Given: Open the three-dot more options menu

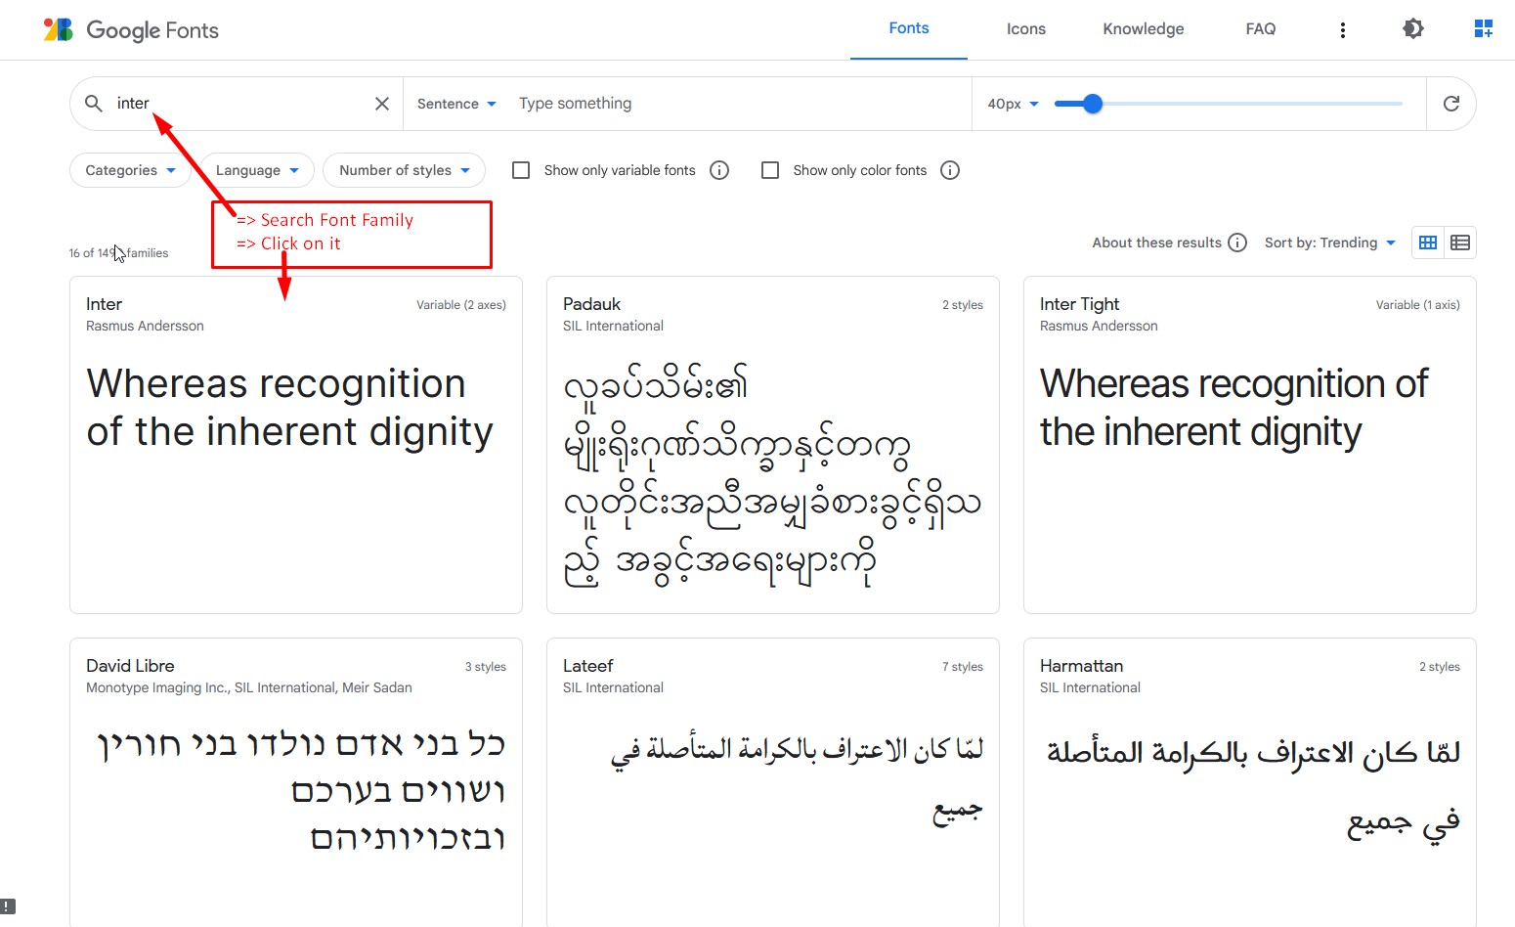Looking at the screenshot, I should 1342,30.
